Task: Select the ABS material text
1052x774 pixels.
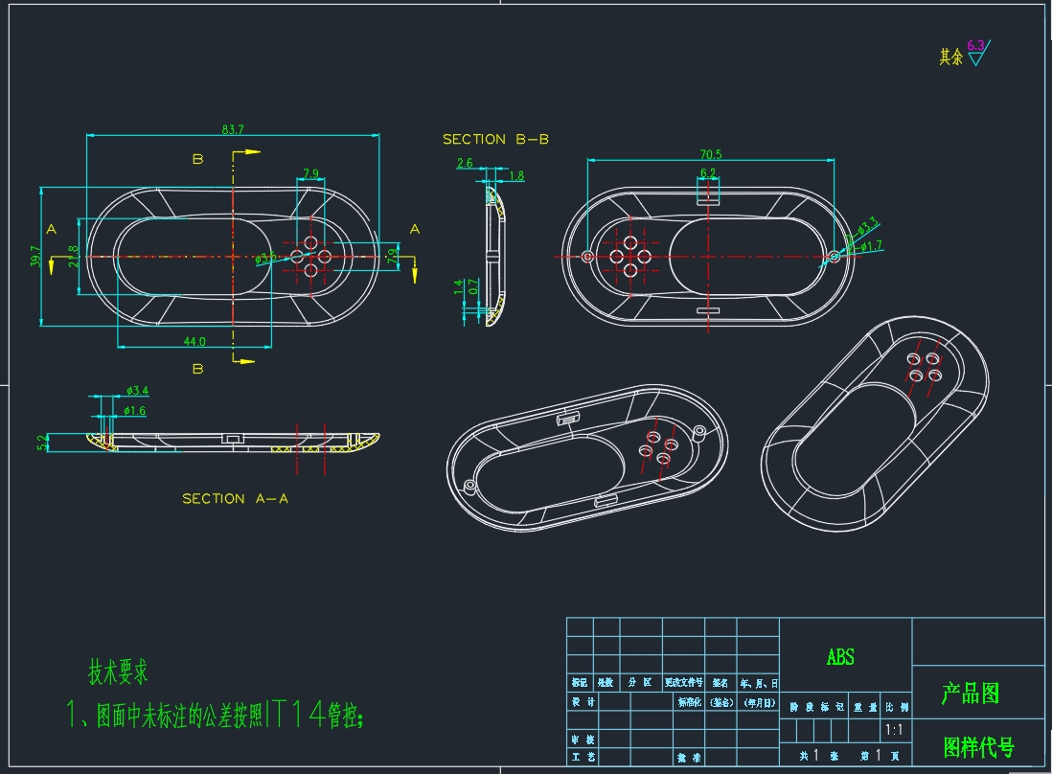Action: click(840, 657)
